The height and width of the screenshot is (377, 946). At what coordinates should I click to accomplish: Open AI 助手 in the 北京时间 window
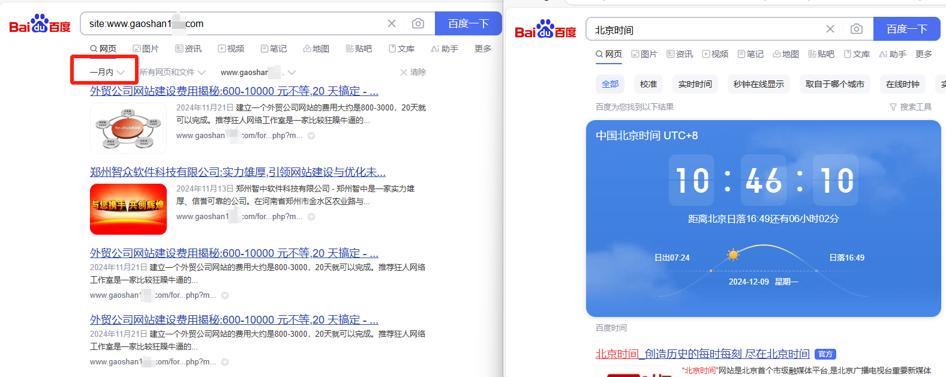pos(893,54)
